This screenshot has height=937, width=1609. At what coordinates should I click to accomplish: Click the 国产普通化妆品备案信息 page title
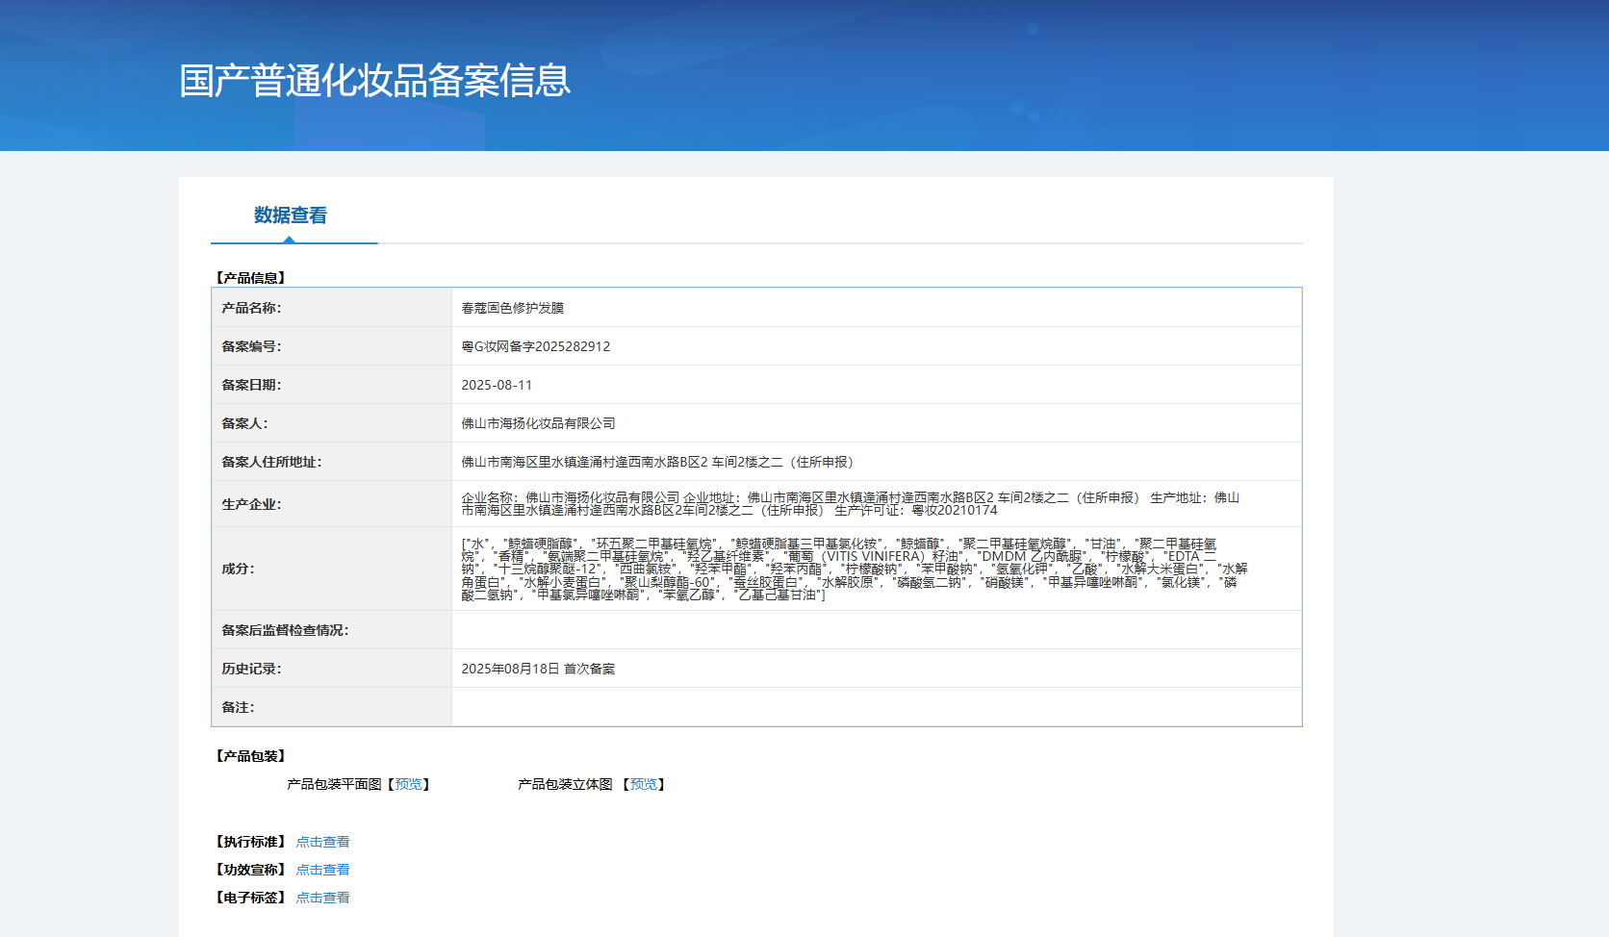[x=374, y=81]
